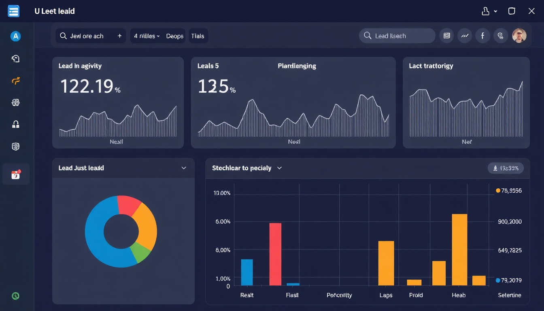Screen dimensions: 544x311
Task: Open the padlock icon in the left sidebar
Action: [x=16, y=125]
